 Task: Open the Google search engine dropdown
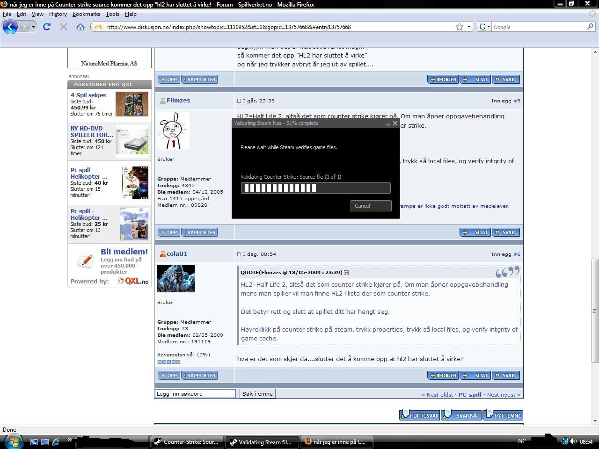484,27
